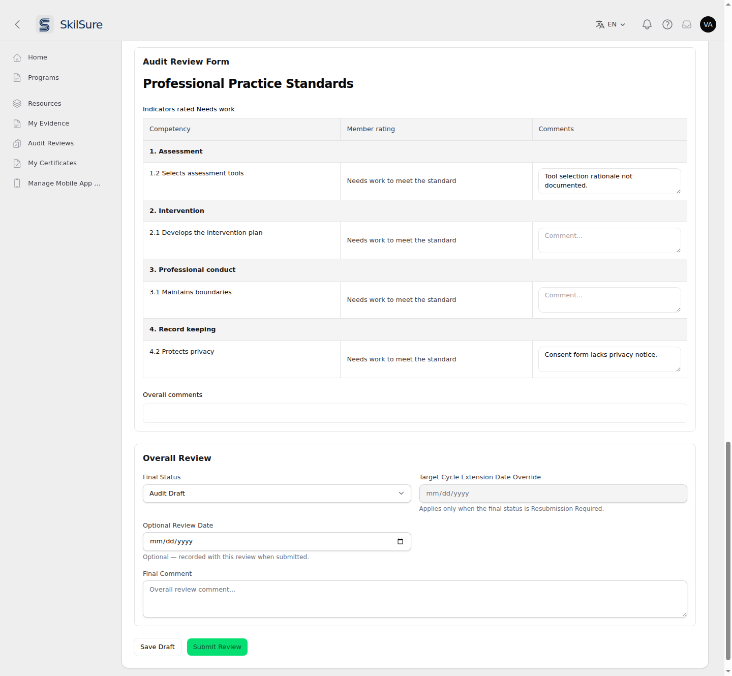Click the Audit Reviews clipboard icon in the sidebar
The height and width of the screenshot is (676, 732).
click(17, 143)
